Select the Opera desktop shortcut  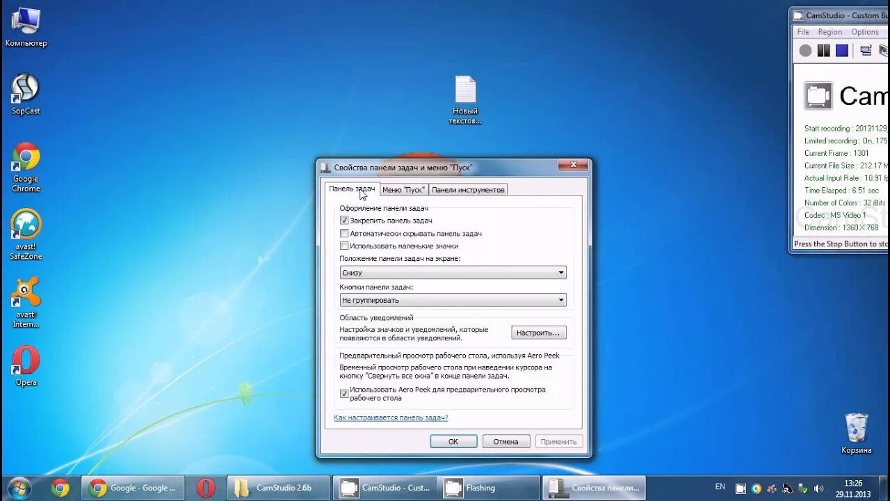[26, 366]
